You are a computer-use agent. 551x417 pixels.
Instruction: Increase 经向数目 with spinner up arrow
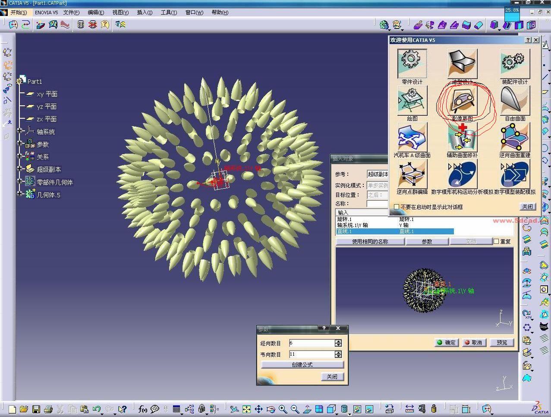(x=338, y=341)
